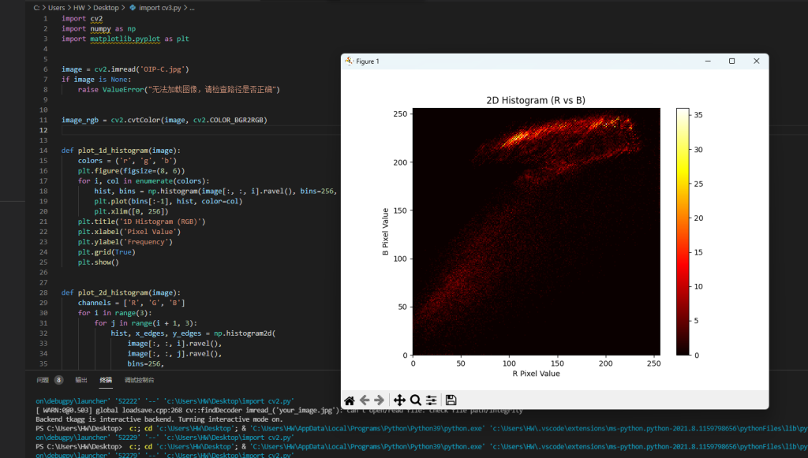Screen dimensions: 808x458
Task: Click the bright hotspot in histogram plot
Action: point(515,138)
